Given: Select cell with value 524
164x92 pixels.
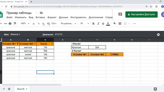Looking at the screenshot, I should (97, 47).
